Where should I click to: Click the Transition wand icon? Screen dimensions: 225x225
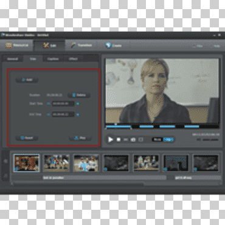point(74,45)
